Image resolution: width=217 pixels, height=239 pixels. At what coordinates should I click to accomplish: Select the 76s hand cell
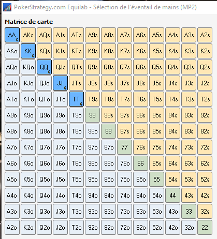(x=140, y=147)
